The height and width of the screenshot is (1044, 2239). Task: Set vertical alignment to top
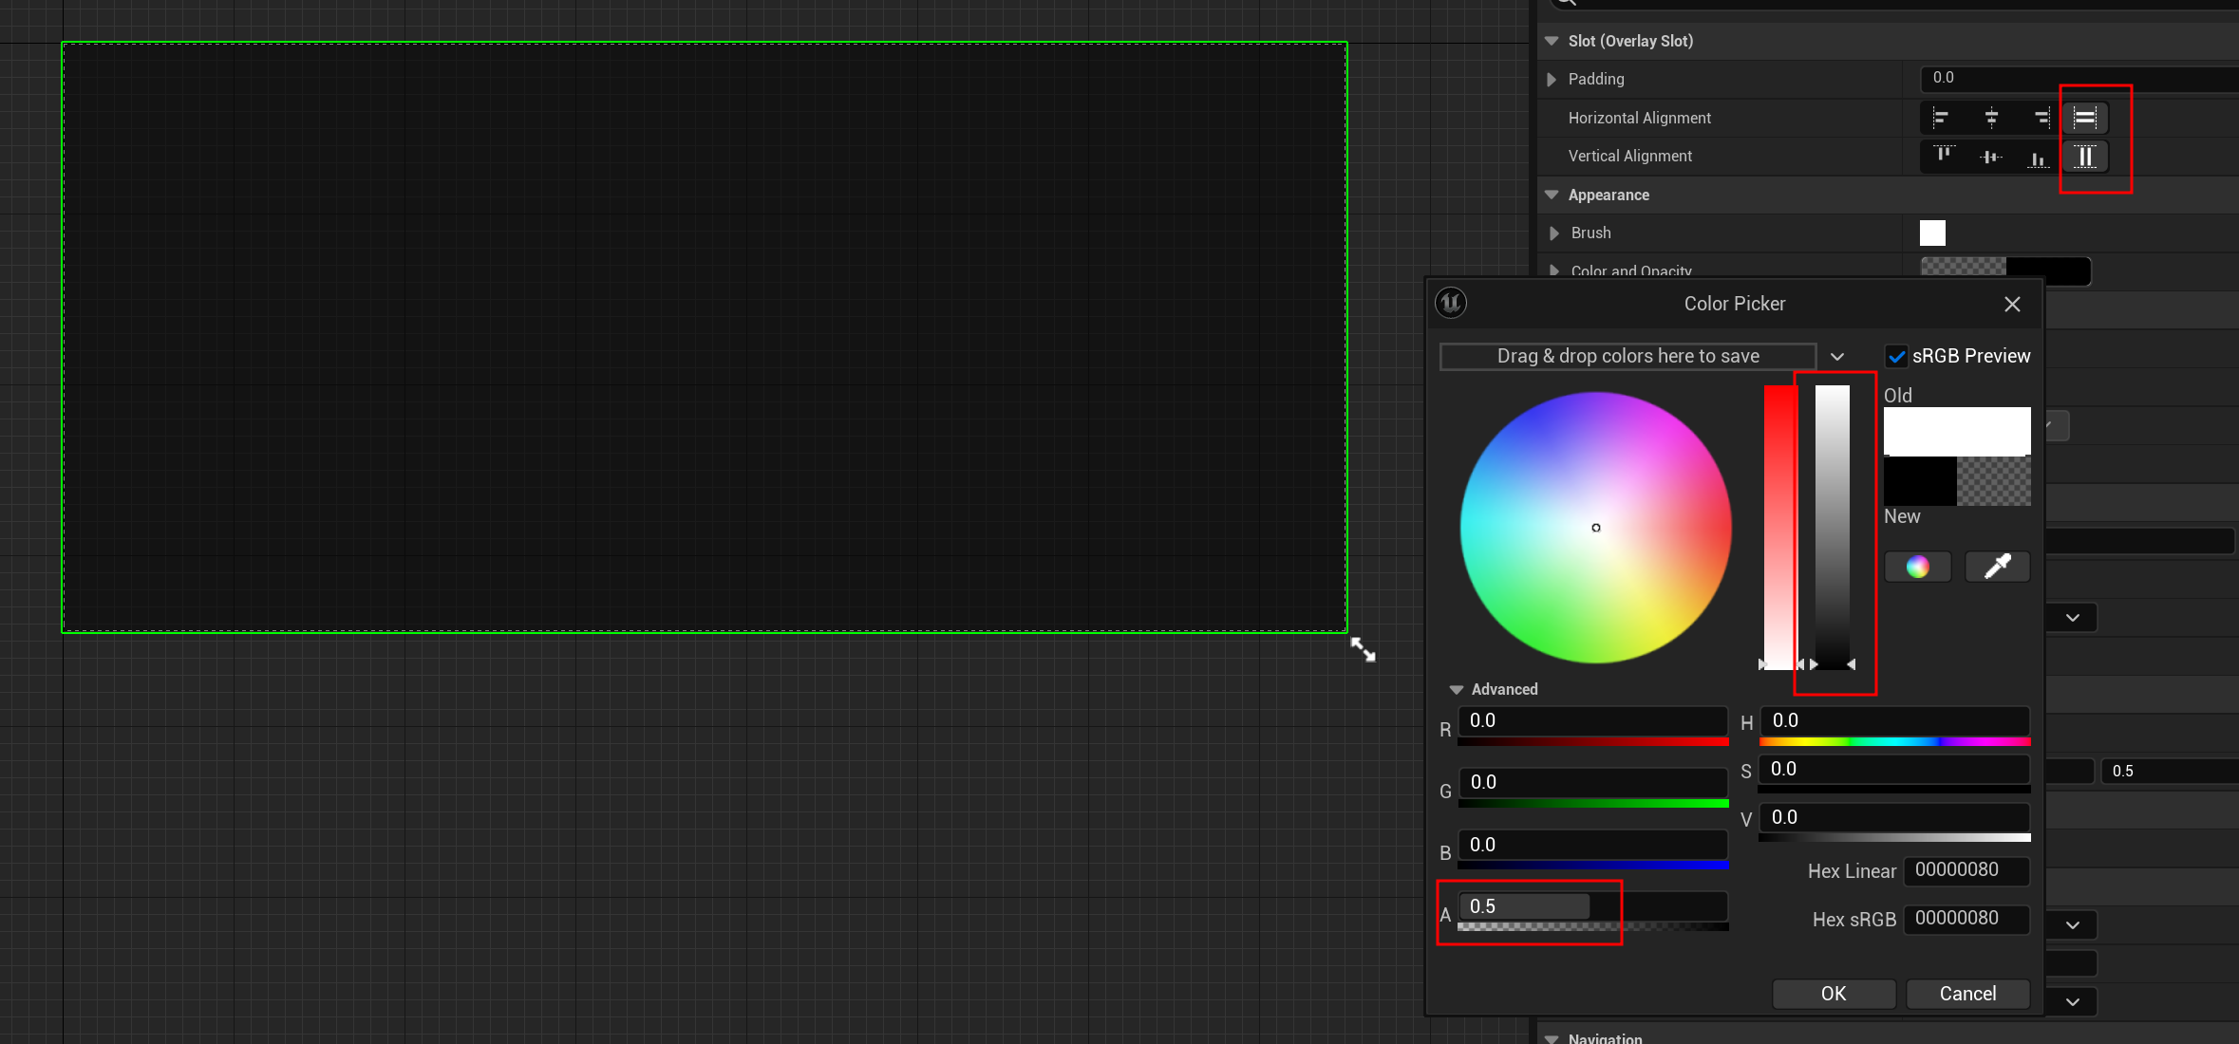(1944, 156)
